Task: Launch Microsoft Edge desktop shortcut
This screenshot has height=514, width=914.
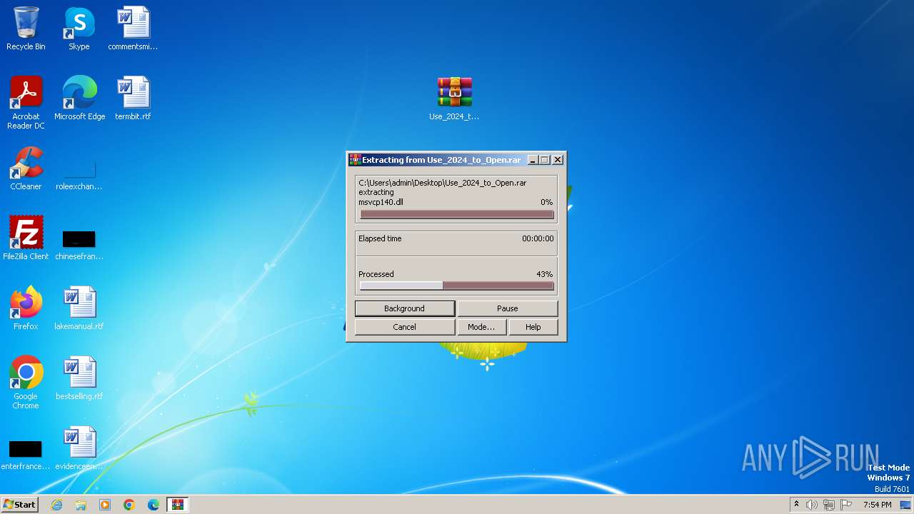Action: pos(79,98)
